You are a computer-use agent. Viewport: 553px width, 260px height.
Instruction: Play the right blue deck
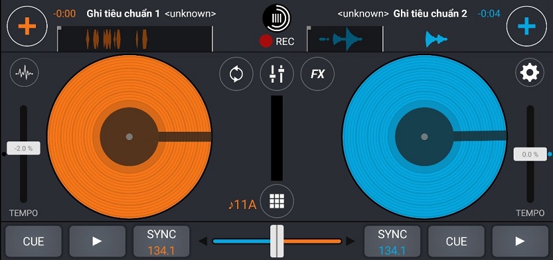click(520, 241)
